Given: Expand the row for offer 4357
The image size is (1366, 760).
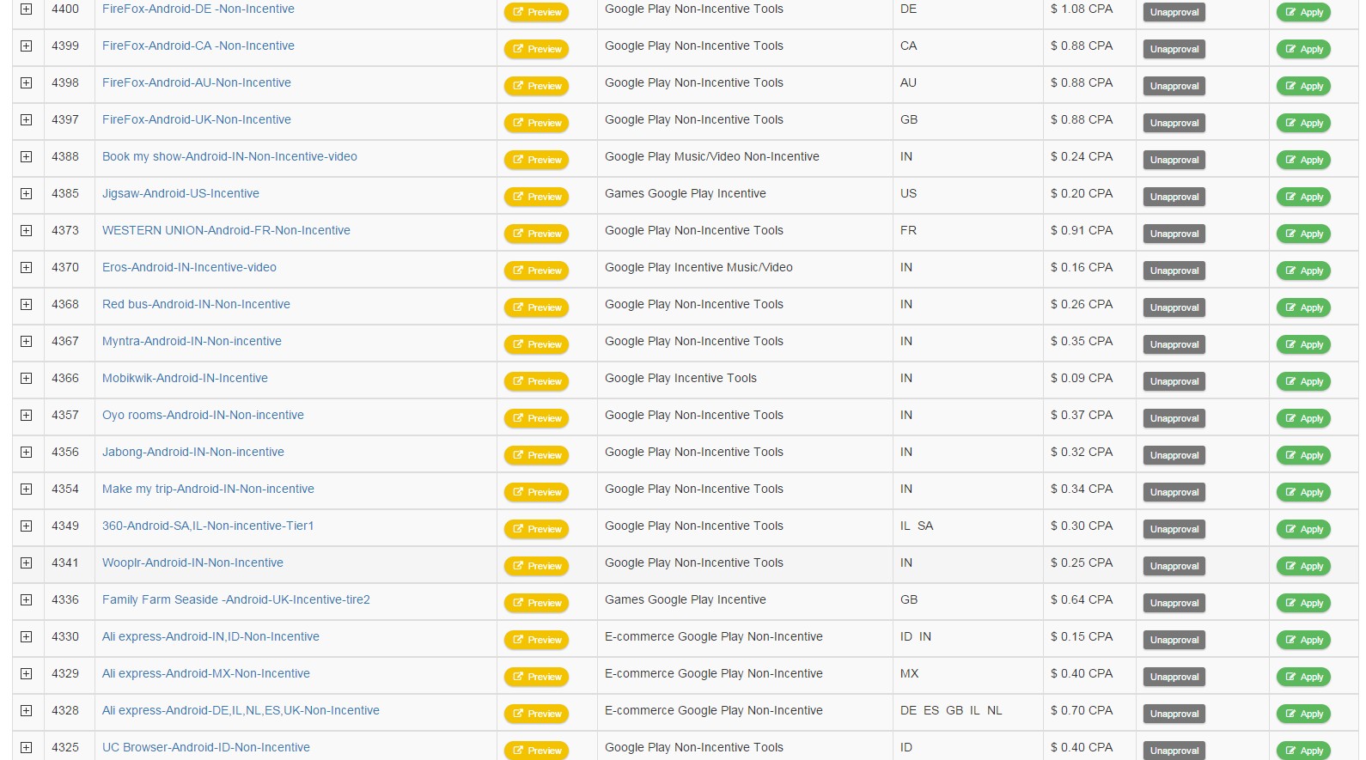Looking at the screenshot, I should (27, 416).
